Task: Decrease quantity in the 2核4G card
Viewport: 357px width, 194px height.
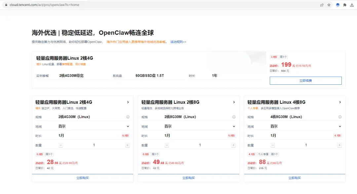Action: pyautogui.click(x=60, y=145)
